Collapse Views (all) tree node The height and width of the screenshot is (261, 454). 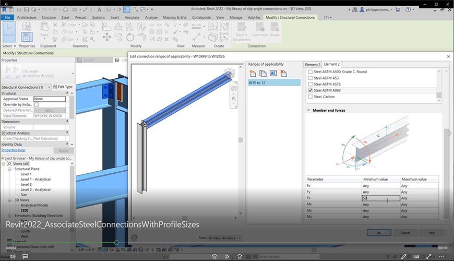click(4, 164)
